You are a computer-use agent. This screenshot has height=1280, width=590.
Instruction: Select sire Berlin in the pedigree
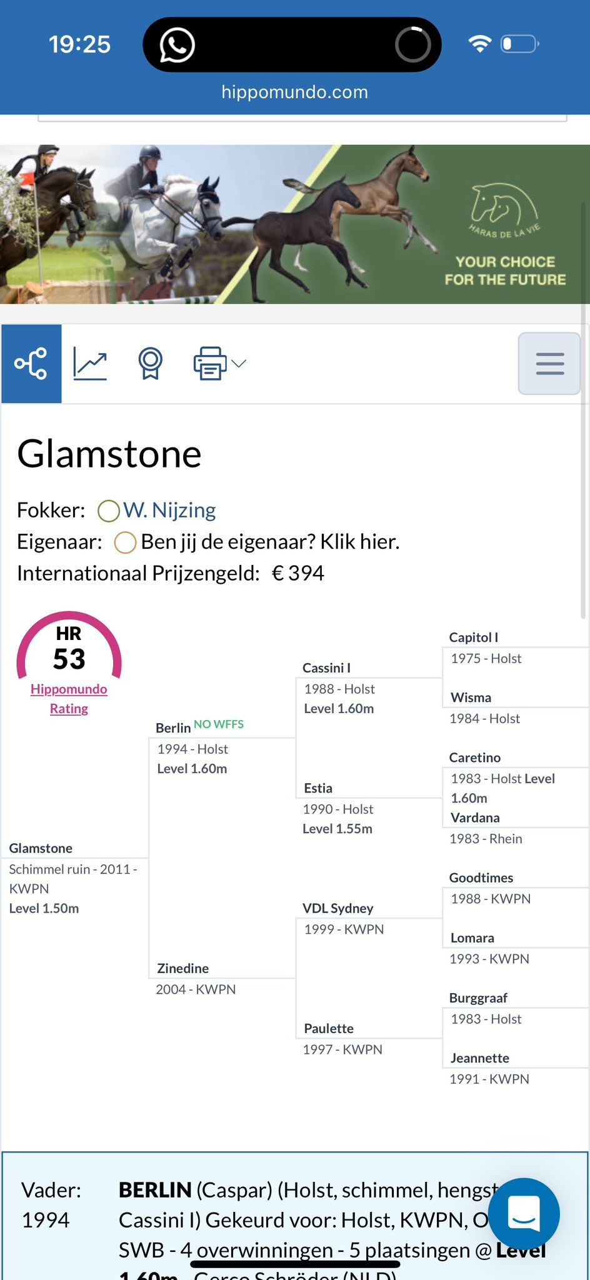[173, 727]
